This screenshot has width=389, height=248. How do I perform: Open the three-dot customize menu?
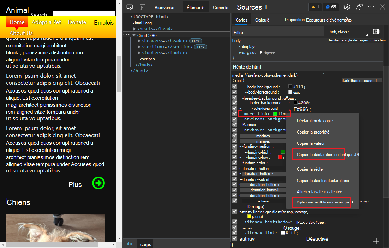pos(371,7)
